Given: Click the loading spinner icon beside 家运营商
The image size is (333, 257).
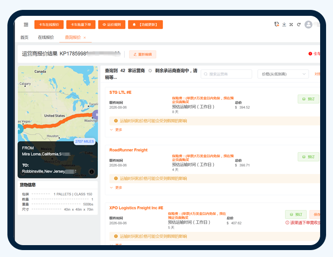Looking at the screenshot, I should pyautogui.click(x=150, y=71).
